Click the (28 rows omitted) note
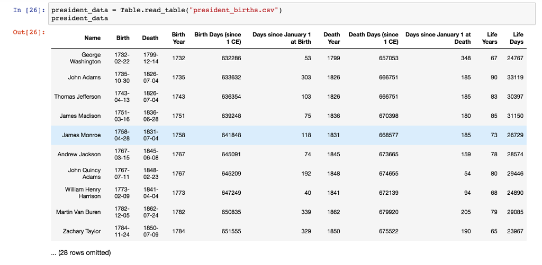Screen dimensions: 542x265 (x=81, y=252)
